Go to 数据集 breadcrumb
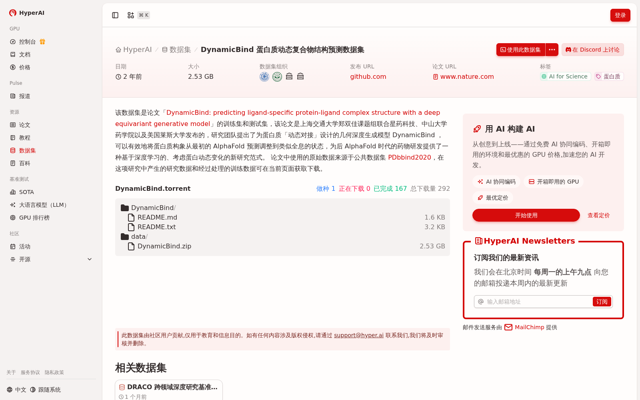640x400 pixels. click(176, 50)
